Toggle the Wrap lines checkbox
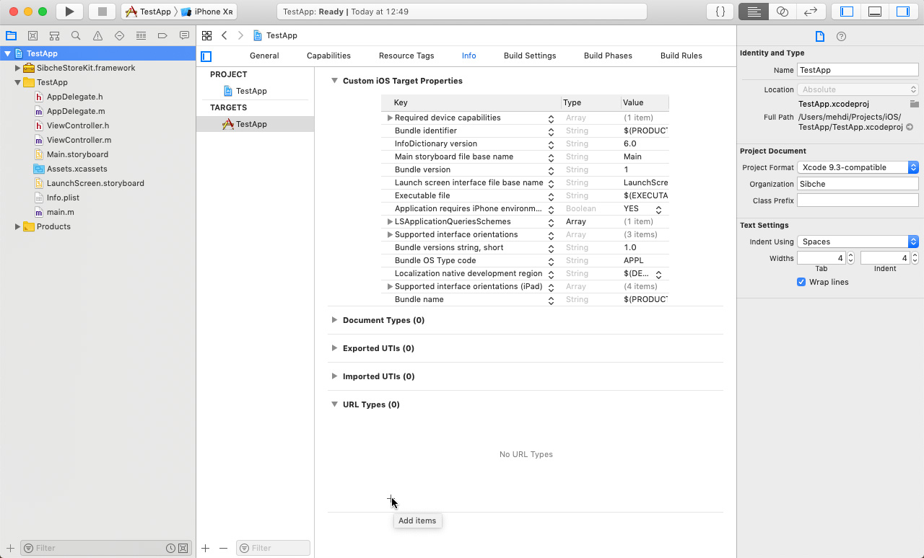 [x=801, y=282]
